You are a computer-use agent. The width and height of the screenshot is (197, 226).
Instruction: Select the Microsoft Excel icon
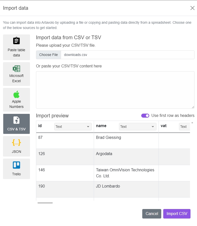click(16, 69)
